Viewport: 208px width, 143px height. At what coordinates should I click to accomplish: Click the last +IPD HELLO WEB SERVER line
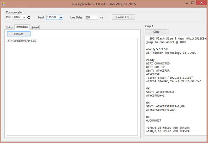tap(168, 131)
